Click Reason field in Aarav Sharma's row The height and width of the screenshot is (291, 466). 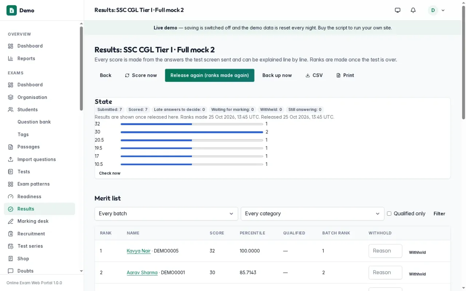coord(385,272)
